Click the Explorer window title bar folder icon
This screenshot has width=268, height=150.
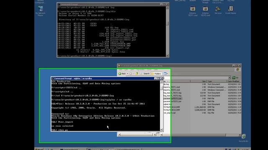[x=119, y=66]
